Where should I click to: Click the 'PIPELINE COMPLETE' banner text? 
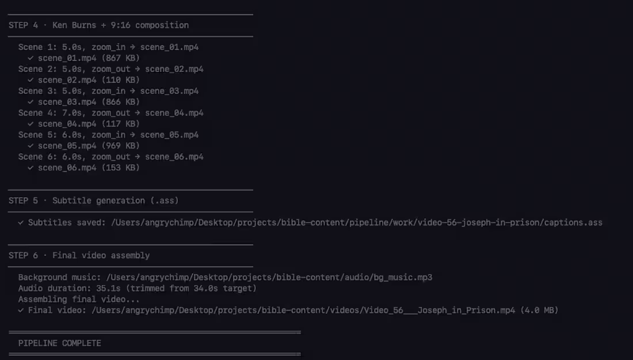pyautogui.click(x=60, y=343)
